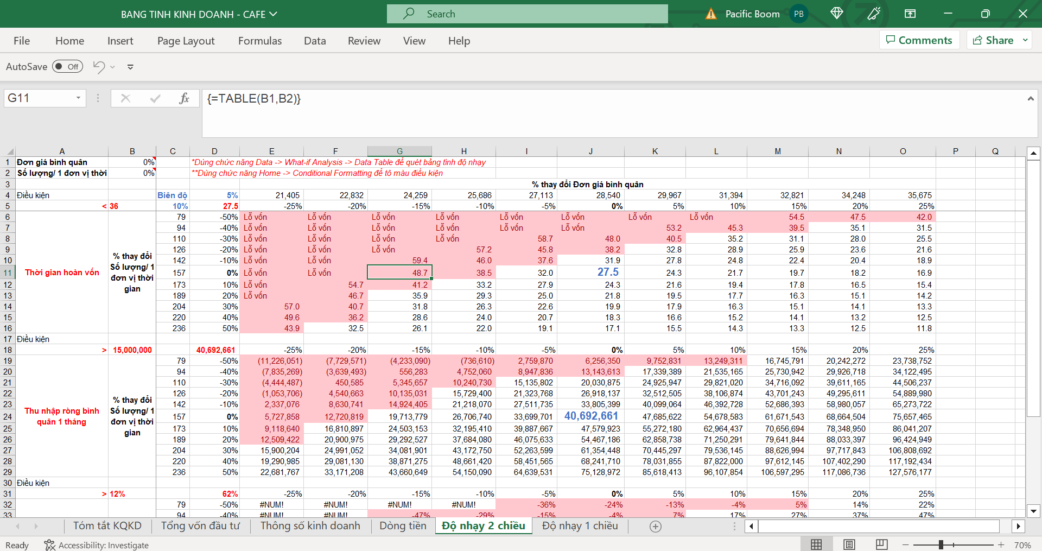The width and height of the screenshot is (1042, 551).
Task: Click the add new sheet plus icon
Action: tap(656, 526)
